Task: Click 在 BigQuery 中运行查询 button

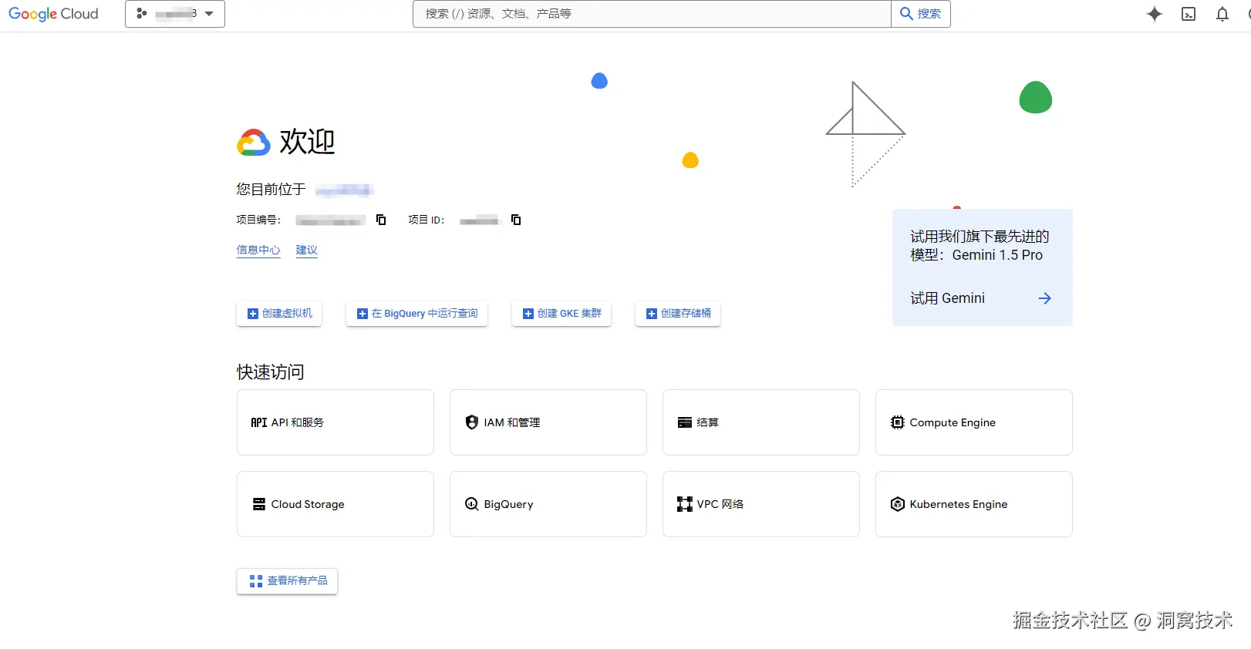Action: [416, 314]
